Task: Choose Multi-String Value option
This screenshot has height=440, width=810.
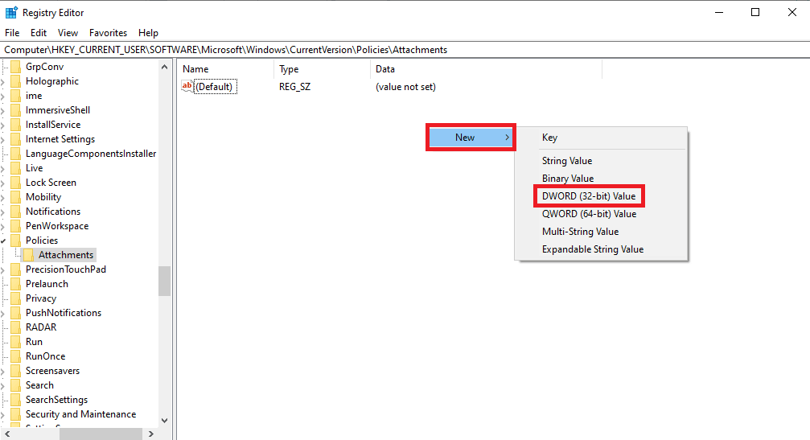Action: click(580, 232)
